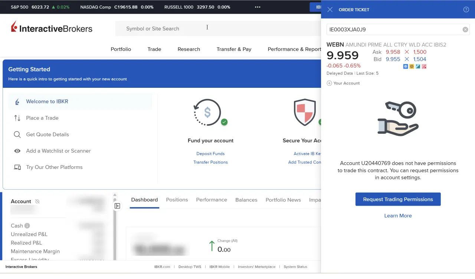The height and width of the screenshot is (279, 475).
Task: Click the yellow clock delayed-data icon
Action: [x=411, y=66]
